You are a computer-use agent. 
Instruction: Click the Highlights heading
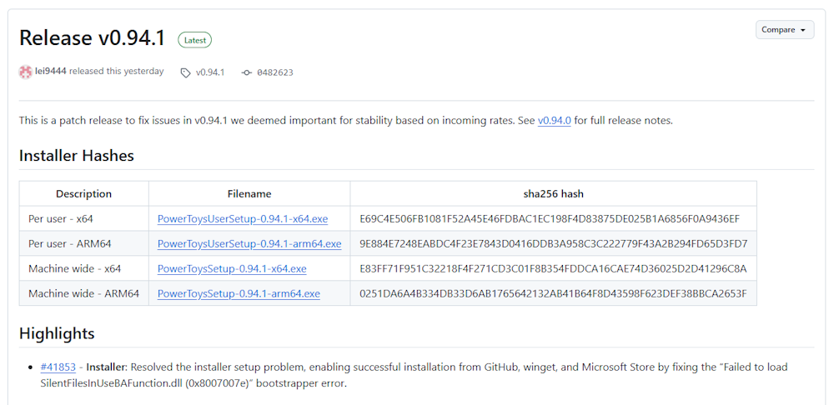57,333
